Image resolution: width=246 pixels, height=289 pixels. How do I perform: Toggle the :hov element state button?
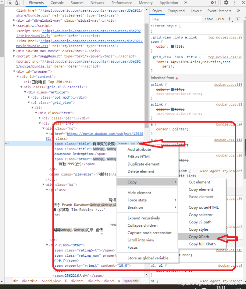pyautogui.click(x=209, y=19)
